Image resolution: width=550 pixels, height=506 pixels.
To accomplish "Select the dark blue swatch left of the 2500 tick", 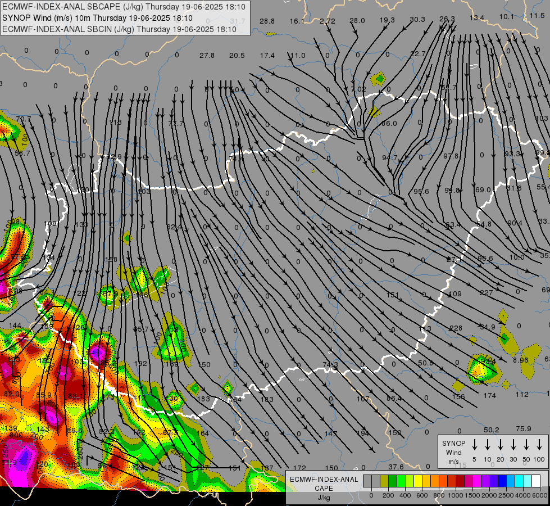I will tap(502, 481).
